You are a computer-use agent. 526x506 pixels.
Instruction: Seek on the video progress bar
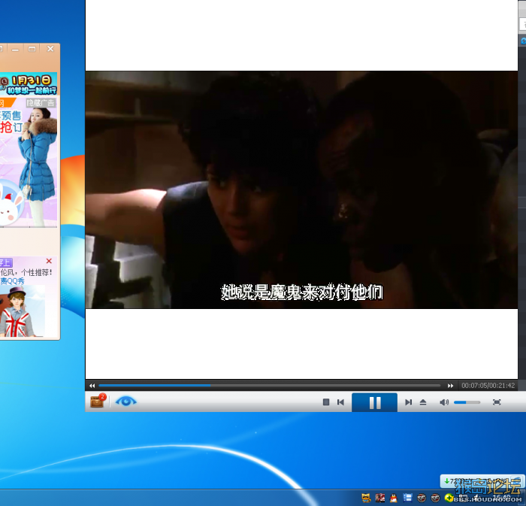269,386
